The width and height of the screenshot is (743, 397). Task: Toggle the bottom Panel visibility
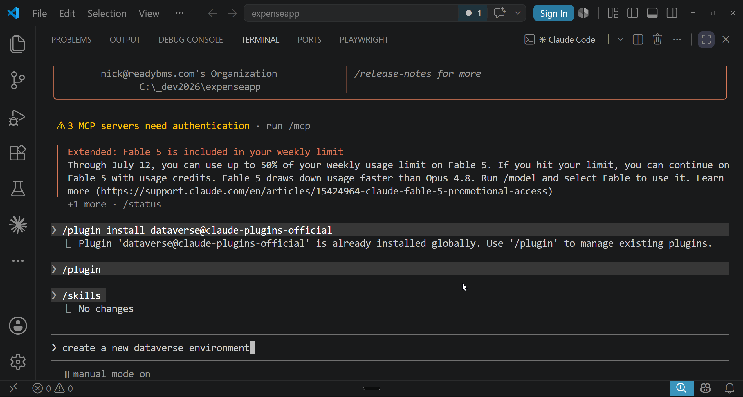652,13
